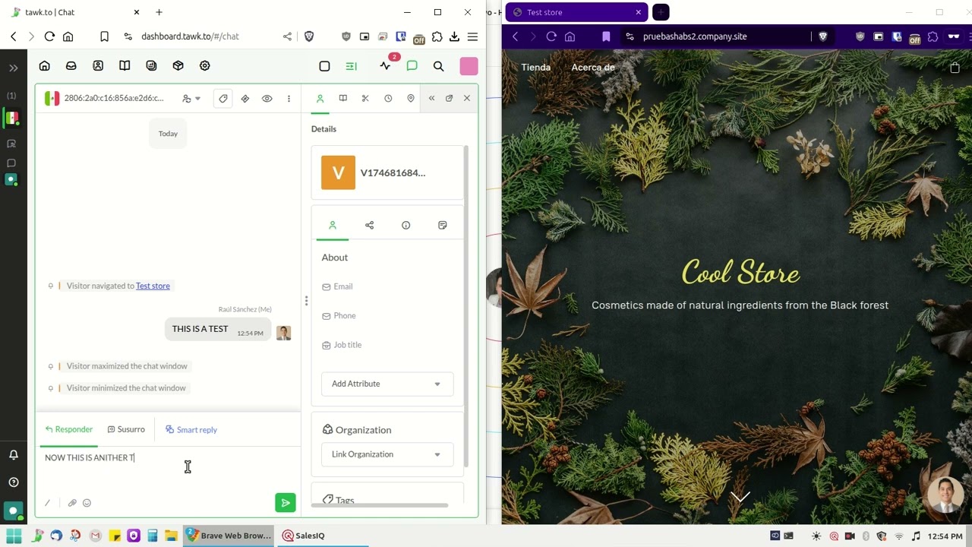
Task: Open the emoji picker in the reply box
Action: [87, 503]
